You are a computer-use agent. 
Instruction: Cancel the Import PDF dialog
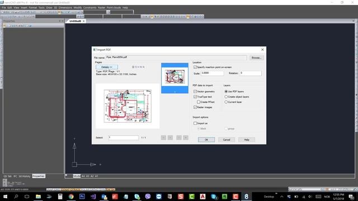pos(227,140)
